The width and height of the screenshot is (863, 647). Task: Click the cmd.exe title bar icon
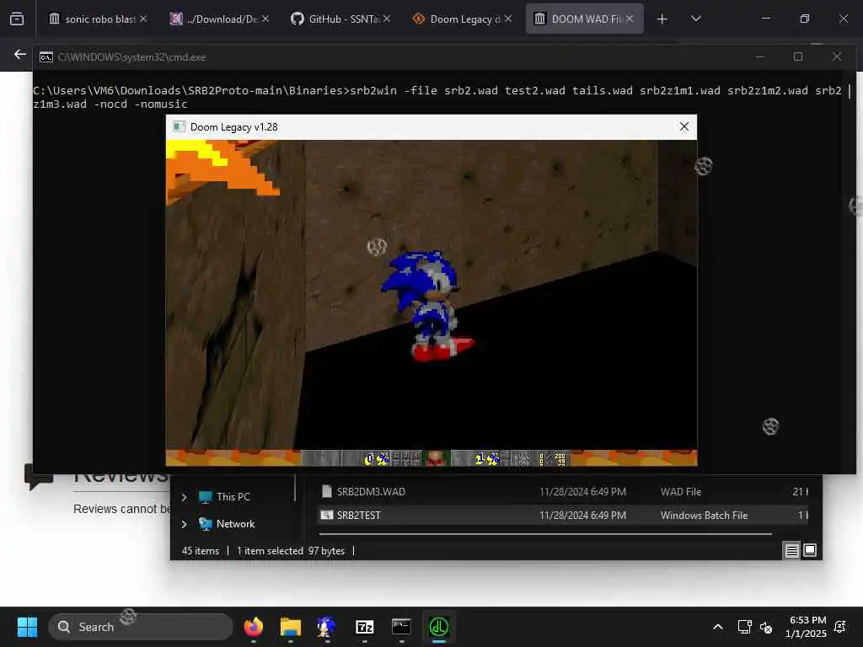pyautogui.click(x=46, y=57)
